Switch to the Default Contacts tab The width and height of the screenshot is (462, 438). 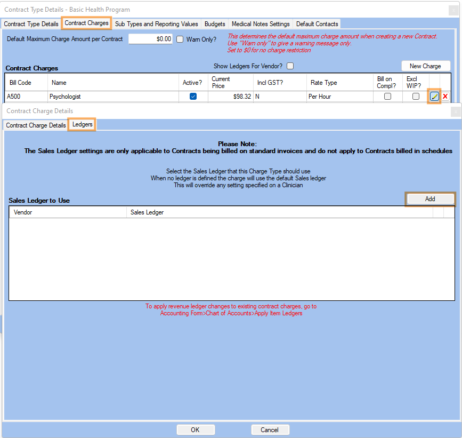(x=317, y=23)
